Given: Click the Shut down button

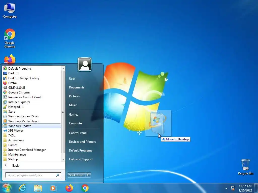Looking at the screenshot, I should point(76,175).
